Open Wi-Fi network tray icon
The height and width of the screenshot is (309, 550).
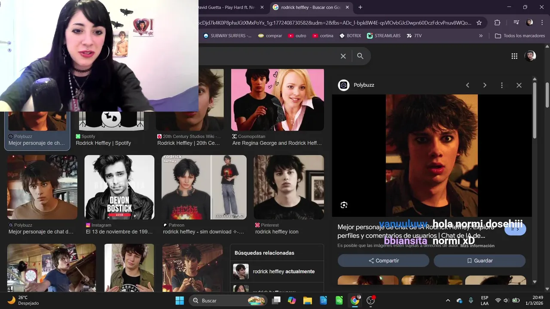point(498,300)
